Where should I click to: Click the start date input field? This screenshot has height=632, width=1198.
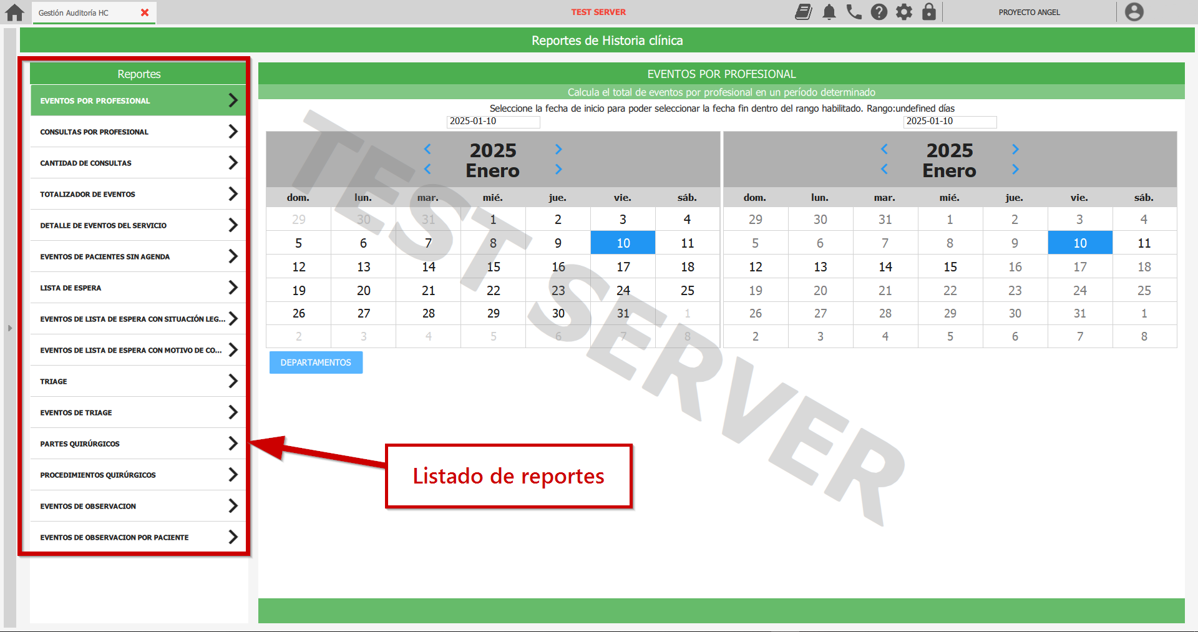point(493,122)
